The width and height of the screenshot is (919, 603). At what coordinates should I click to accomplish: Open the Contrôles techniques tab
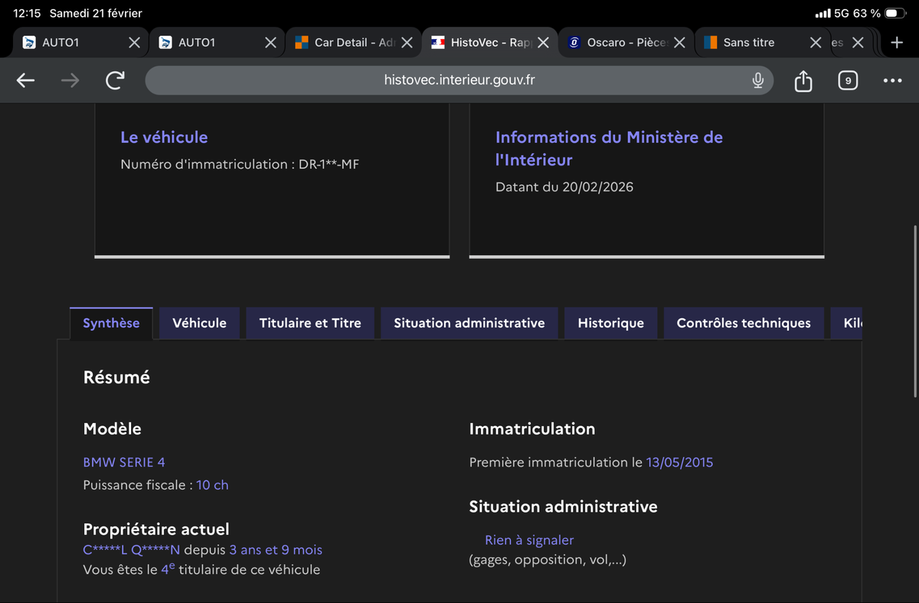[743, 323]
